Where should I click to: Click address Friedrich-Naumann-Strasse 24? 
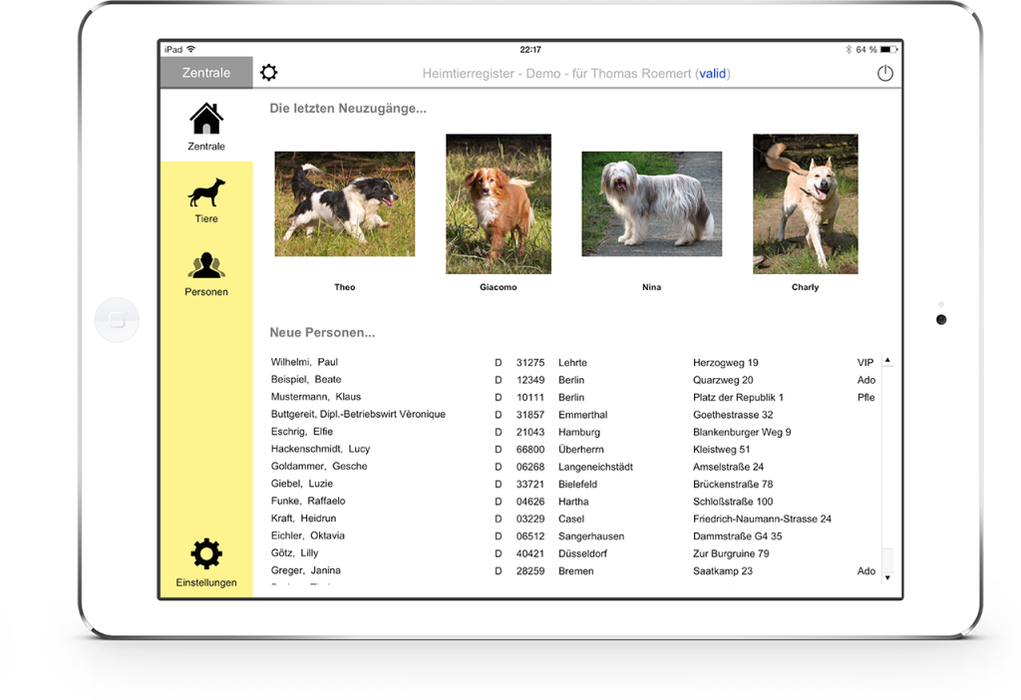[762, 519]
